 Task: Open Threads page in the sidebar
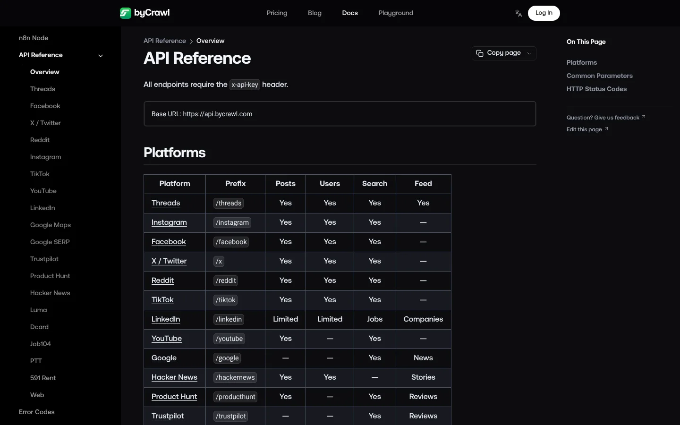42,89
